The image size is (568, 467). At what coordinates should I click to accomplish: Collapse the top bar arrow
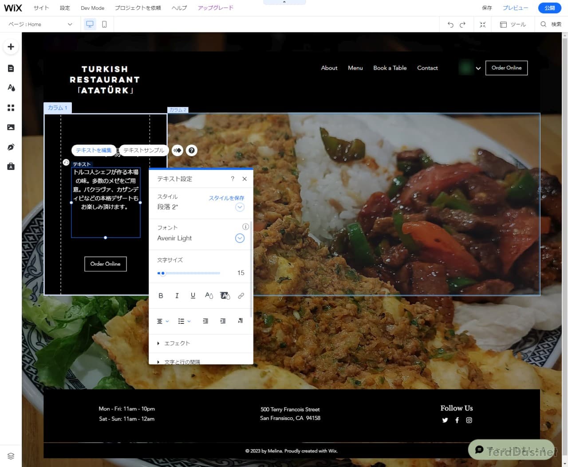click(x=284, y=2)
